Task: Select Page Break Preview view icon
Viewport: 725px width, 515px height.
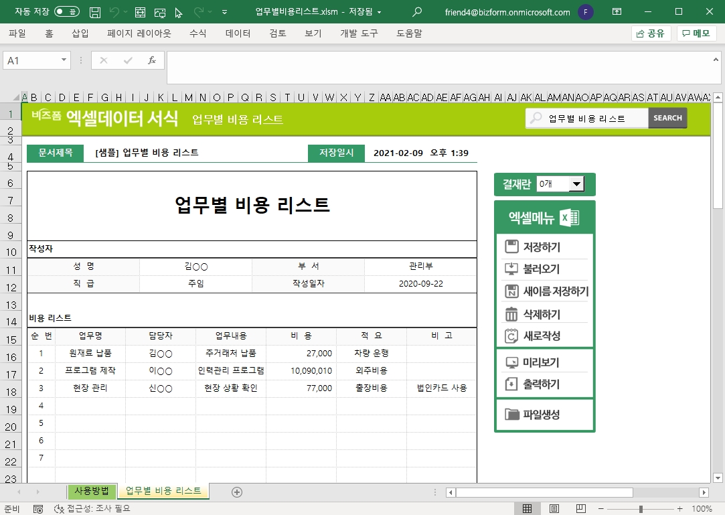Action: click(x=580, y=509)
